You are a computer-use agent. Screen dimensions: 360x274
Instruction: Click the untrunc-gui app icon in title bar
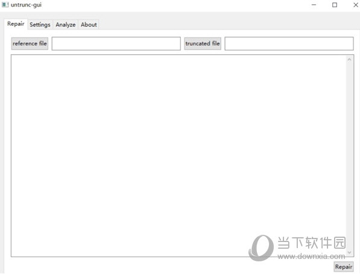pos(5,5)
